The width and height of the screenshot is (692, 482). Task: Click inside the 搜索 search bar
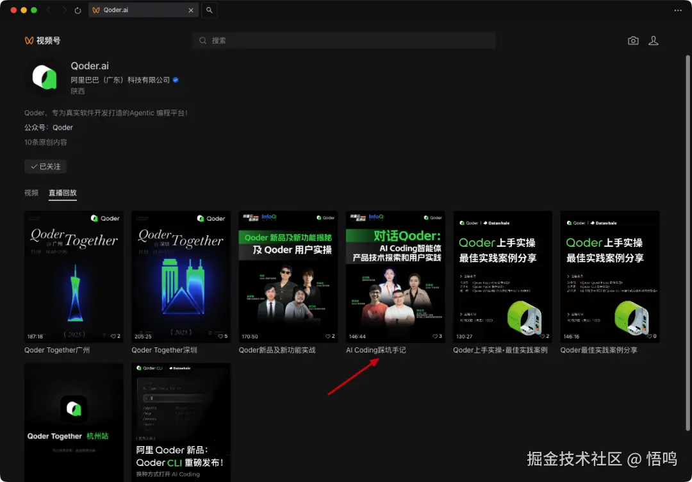(x=344, y=40)
